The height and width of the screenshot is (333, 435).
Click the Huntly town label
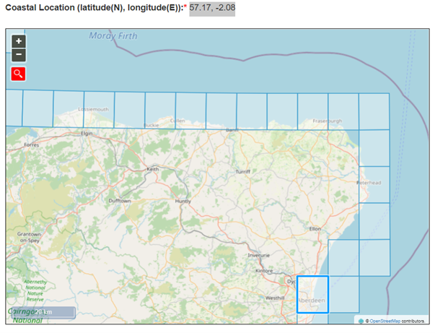(183, 202)
